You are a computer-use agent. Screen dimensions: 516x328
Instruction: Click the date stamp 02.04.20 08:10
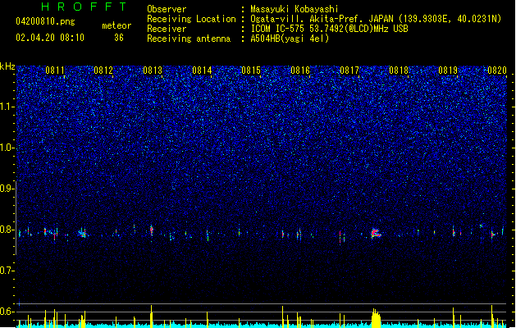click(50, 38)
